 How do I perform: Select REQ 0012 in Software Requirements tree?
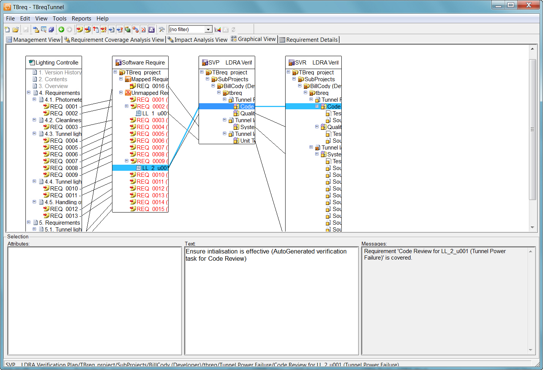tap(150, 189)
